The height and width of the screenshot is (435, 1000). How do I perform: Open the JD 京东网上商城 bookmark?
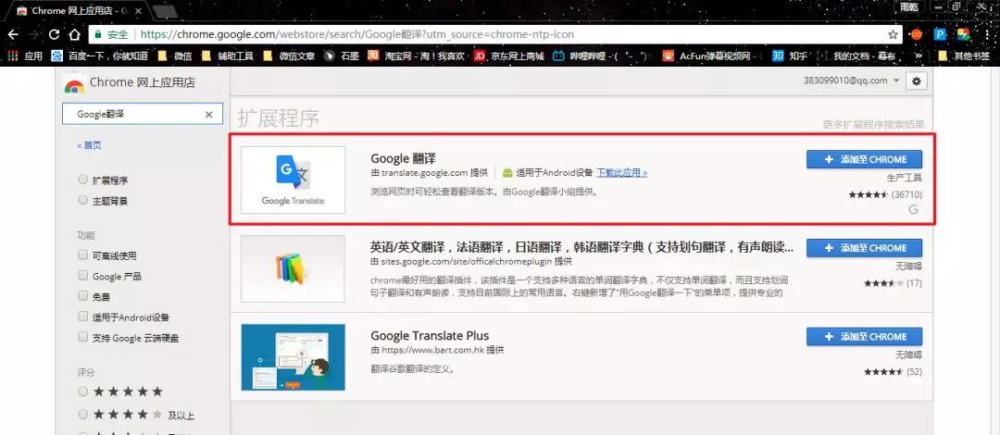click(509, 56)
